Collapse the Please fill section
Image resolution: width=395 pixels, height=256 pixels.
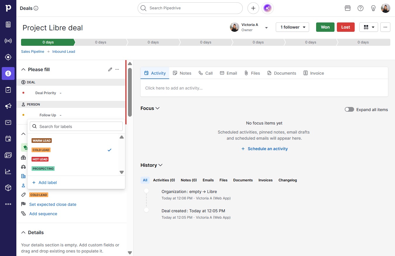point(23,69)
